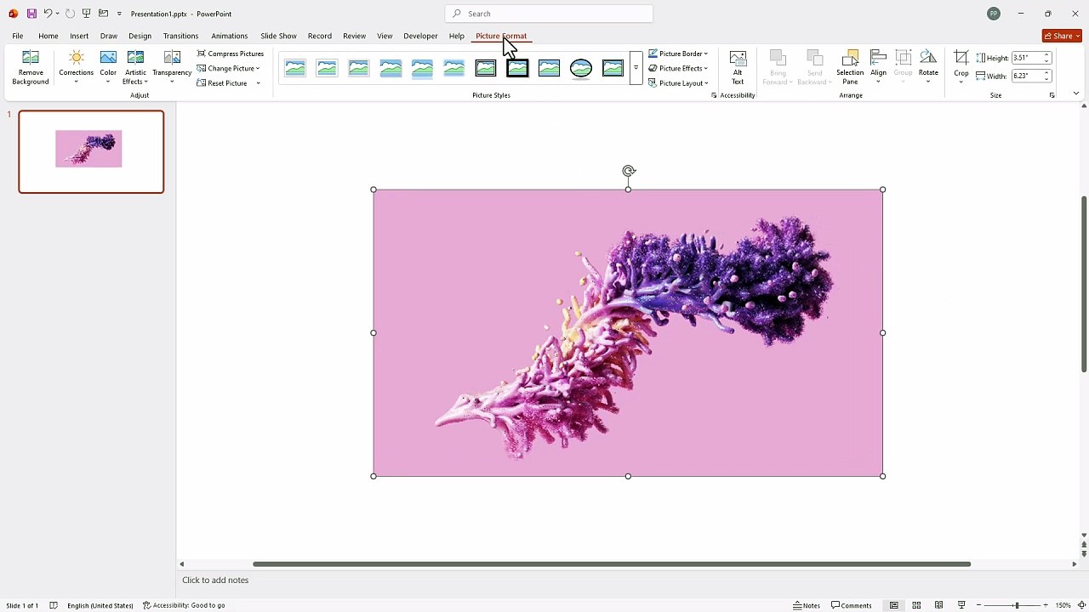Open the Transparency options
This screenshot has height=612, width=1089.
coord(172,68)
